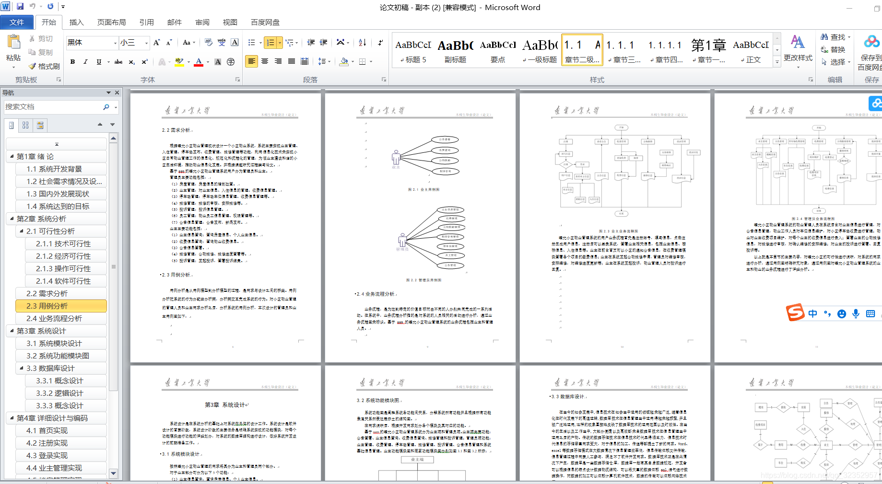Open the Baidu Netdisk save (保存到百度网盘) icon
The image size is (882, 484).
(871, 42)
